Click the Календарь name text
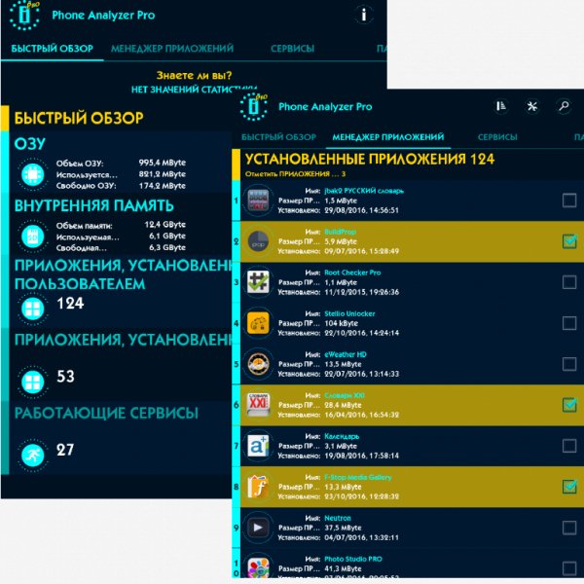The width and height of the screenshot is (584, 584). click(x=342, y=436)
